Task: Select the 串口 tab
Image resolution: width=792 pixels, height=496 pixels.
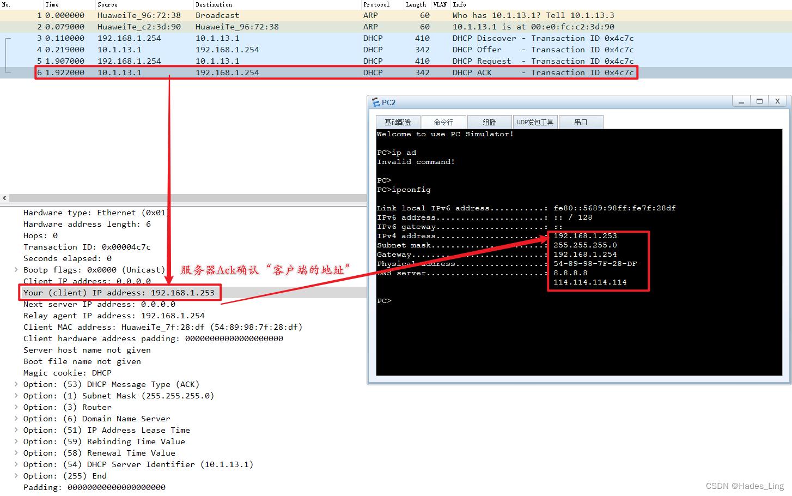Action: [x=581, y=122]
